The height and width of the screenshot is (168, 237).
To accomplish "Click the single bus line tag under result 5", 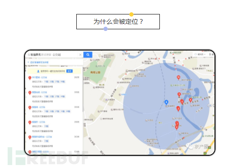I will (46, 141).
